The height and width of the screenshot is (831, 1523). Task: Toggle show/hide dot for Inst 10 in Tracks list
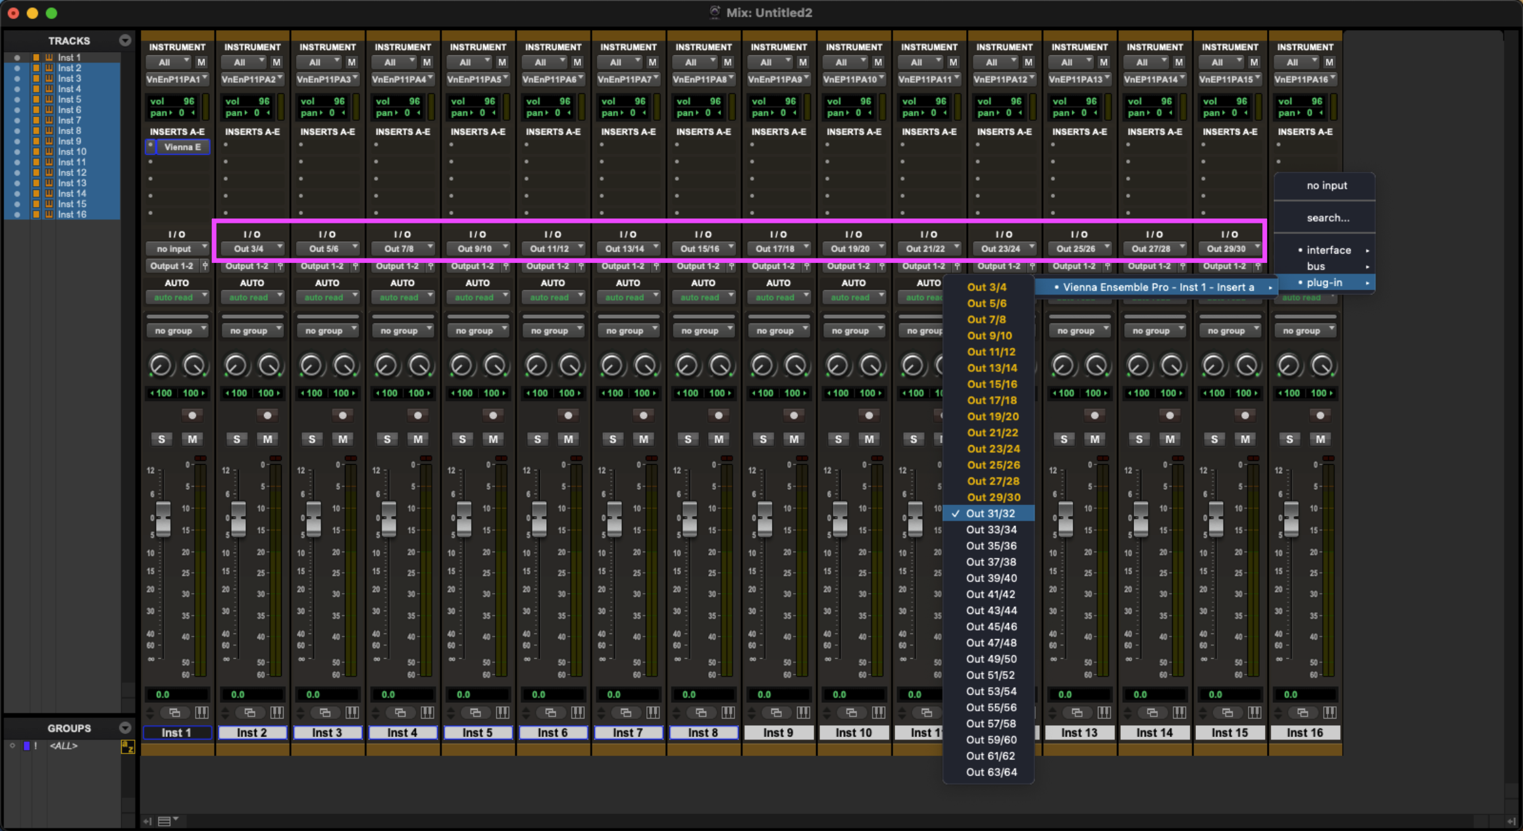click(17, 152)
